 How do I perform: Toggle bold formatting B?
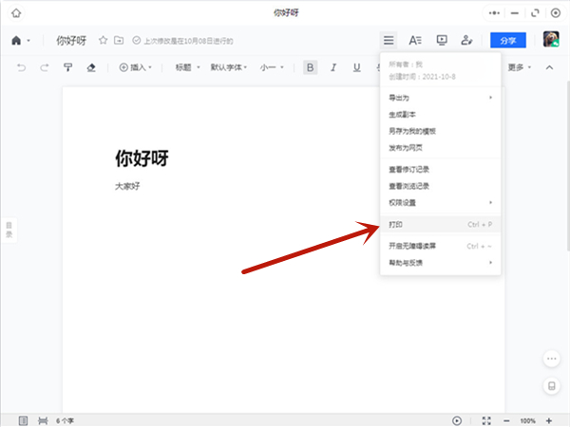coord(310,67)
